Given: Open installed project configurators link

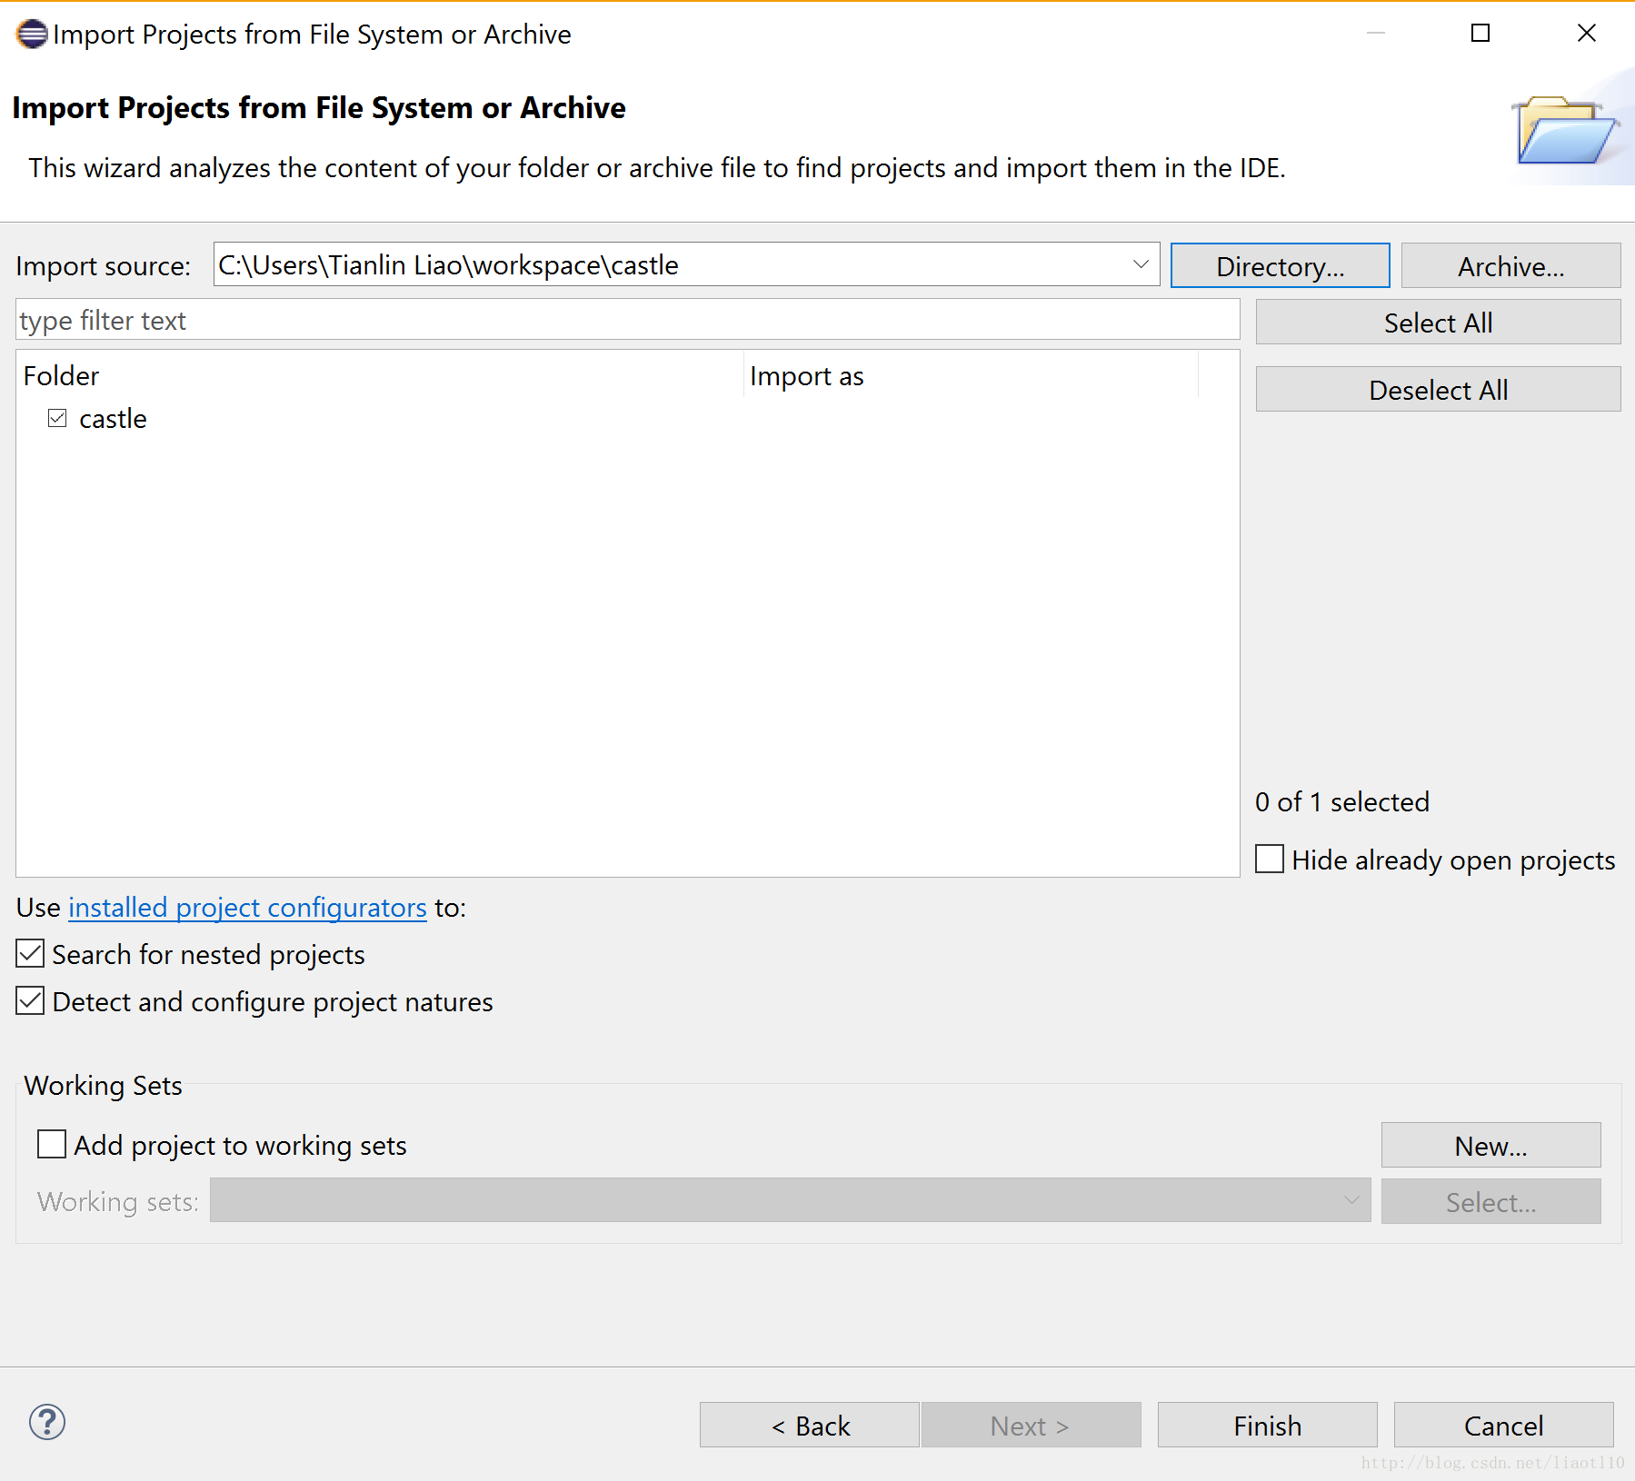Looking at the screenshot, I should pos(247,908).
